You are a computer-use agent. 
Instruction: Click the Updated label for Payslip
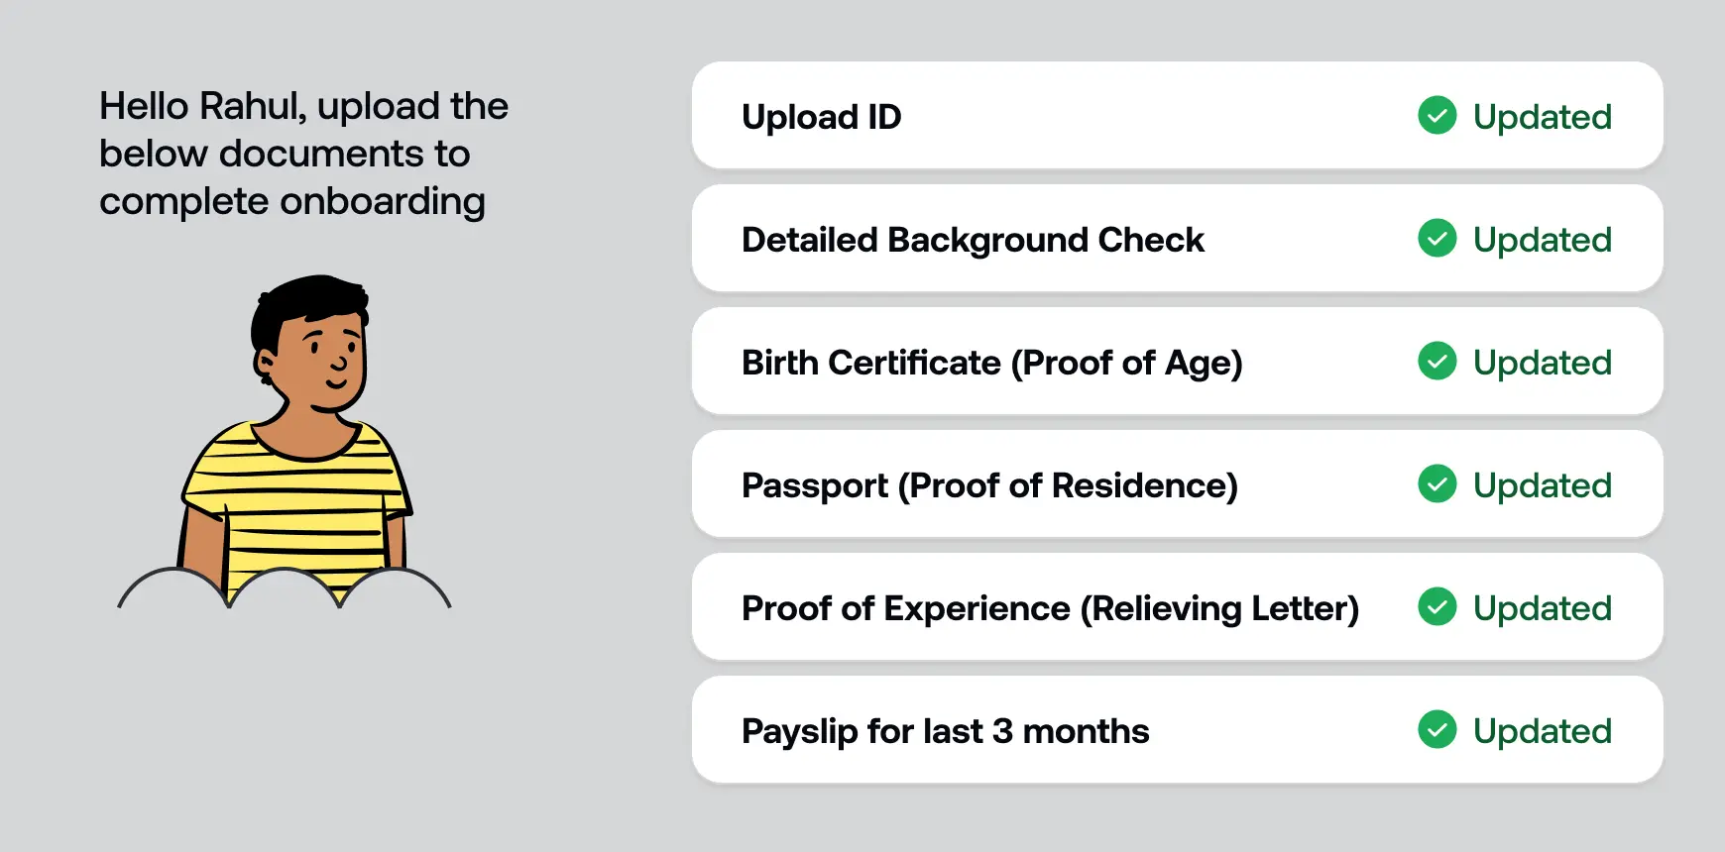pyautogui.click(x=1542, y=731)
